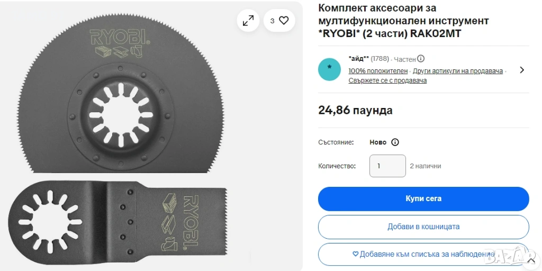Click the seller feedback count (1788)
The image size is (542, 271).
tap(380, 59)
